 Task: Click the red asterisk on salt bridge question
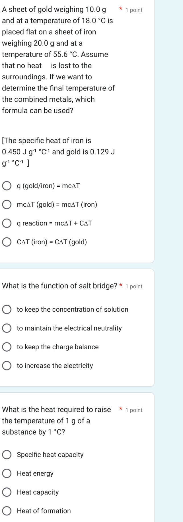(x=121, y=286)
